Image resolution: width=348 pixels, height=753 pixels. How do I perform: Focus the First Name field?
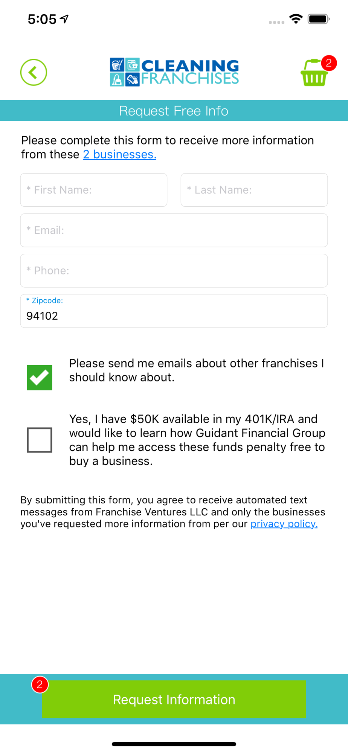[94, 190]
